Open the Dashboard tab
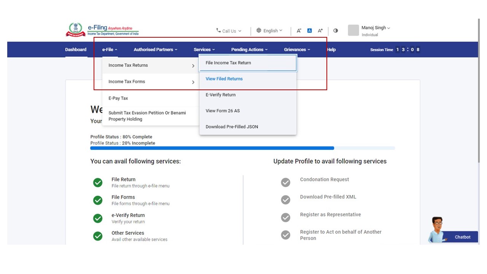This screenshot has width=487, height=274. coord(76,49)
